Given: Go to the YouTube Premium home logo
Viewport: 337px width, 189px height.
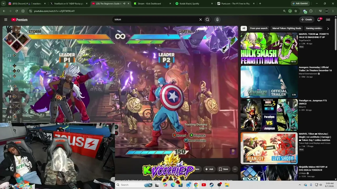Looking at the screenshot, I should point(19,20).
